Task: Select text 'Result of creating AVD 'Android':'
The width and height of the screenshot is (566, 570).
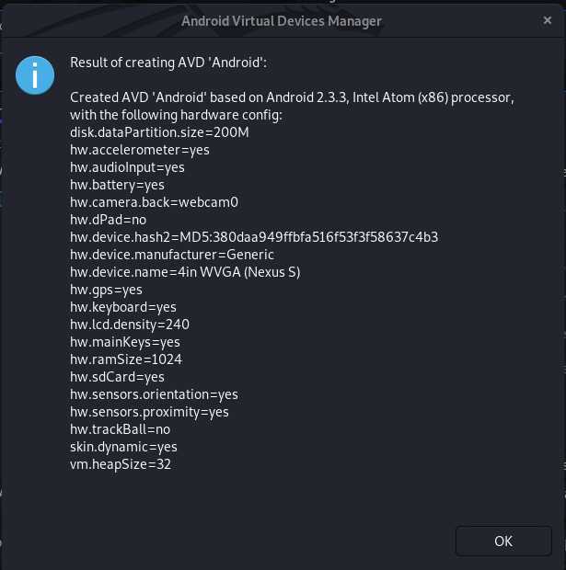Action: (x=168, y=63)
